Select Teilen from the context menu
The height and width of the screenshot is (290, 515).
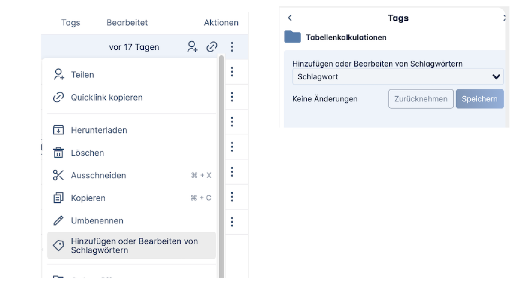pos(82,75)
